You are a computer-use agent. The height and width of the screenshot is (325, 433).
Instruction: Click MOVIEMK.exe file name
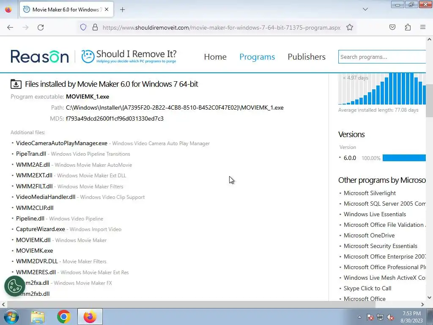[x=35, y=251]
